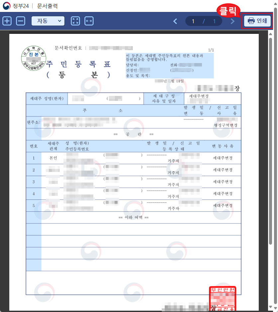Click the 용도 및 목적 label
The width and height of the screenshot is (278, 312).
coord(138,76)
